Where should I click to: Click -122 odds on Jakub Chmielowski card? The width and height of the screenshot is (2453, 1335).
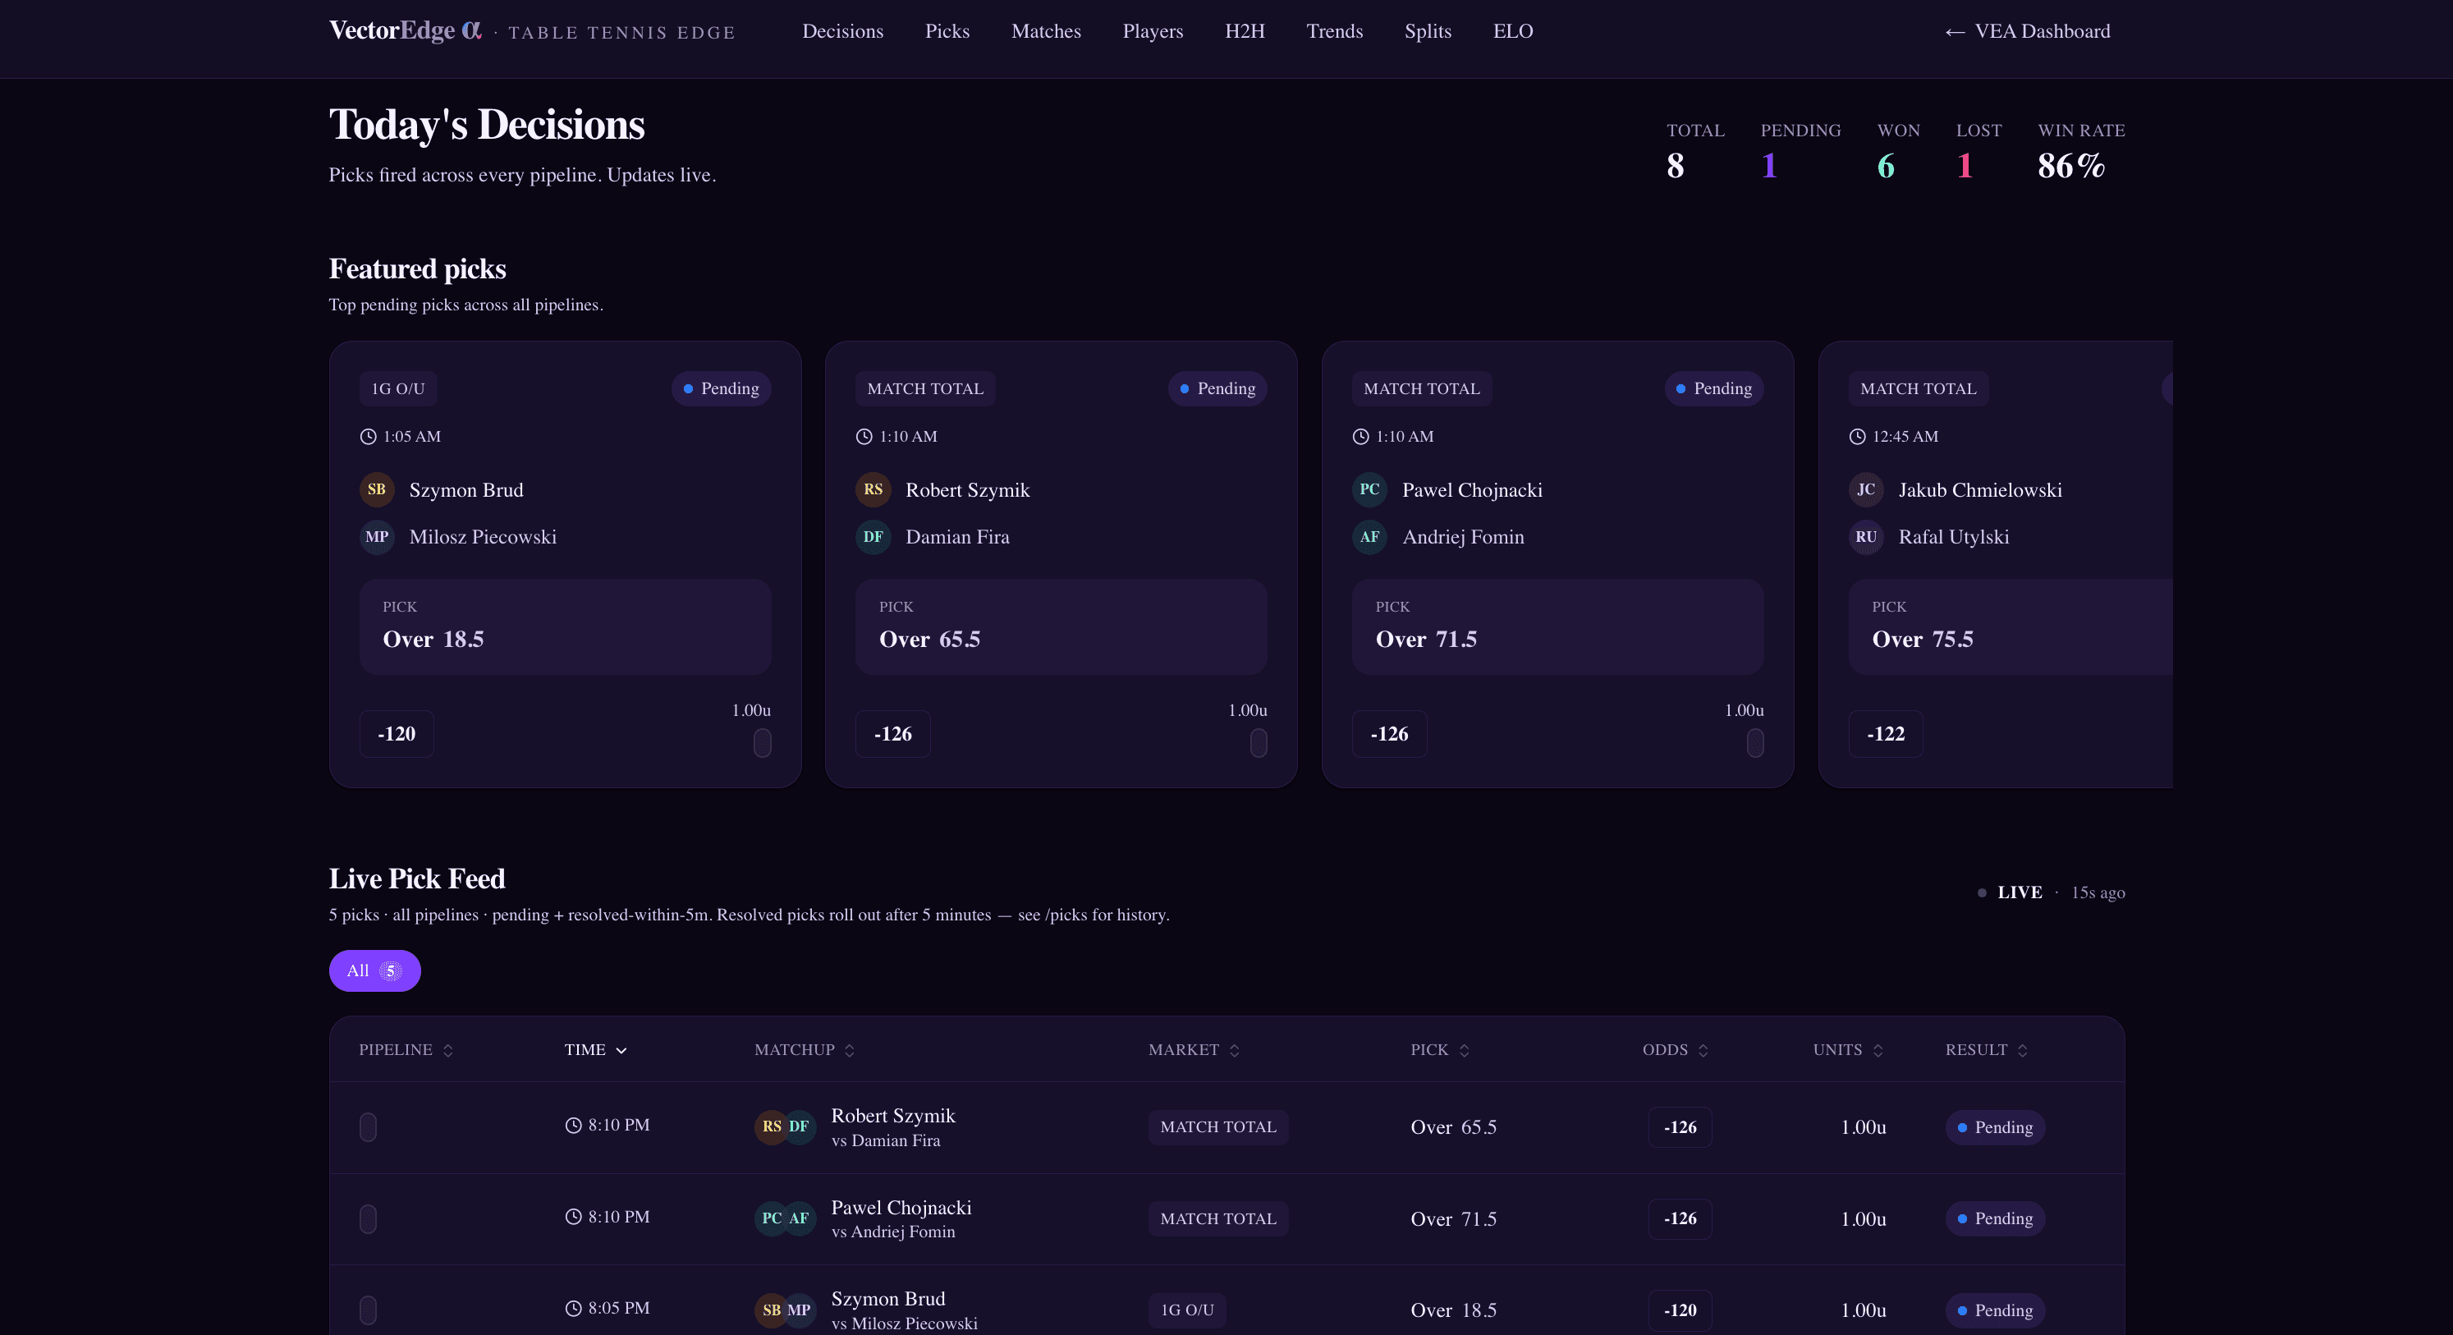click(1886, 734)
